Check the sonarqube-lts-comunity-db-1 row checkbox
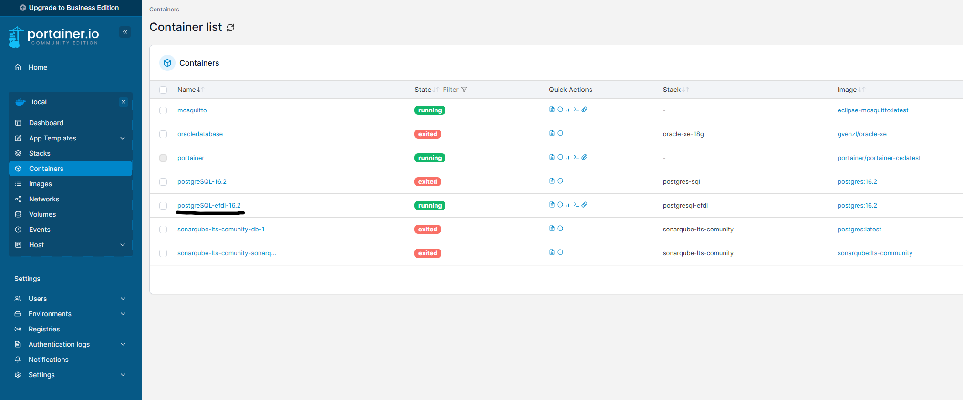Image resolution: width=963 pixels, height=400 pixels. [x=163, y=230]
